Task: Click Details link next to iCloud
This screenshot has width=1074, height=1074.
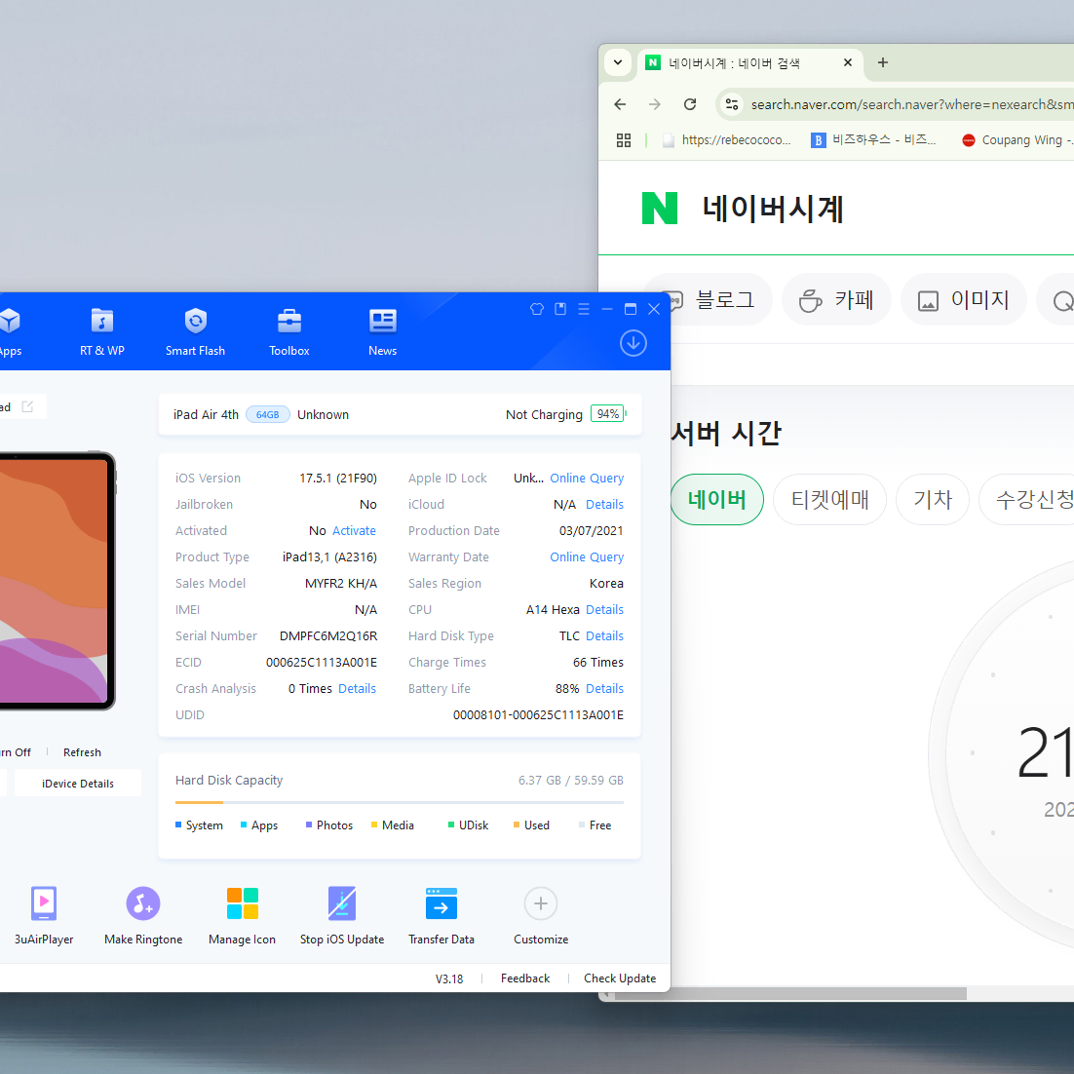Action: pos(604,504)
